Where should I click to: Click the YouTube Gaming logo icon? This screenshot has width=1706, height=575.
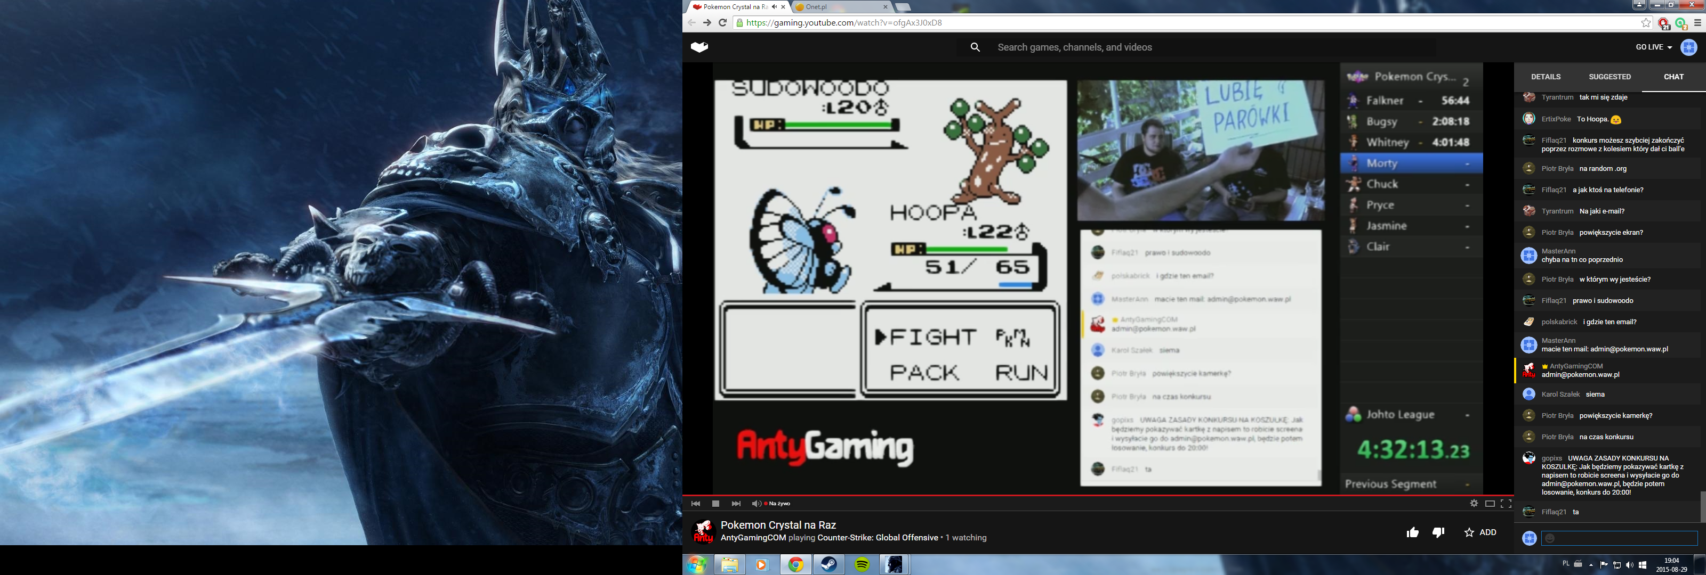(x=699, y=47)
